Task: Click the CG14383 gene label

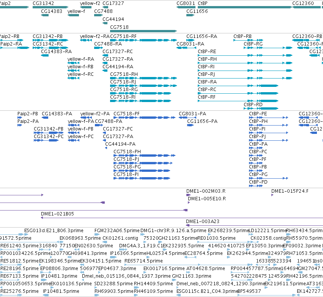Action: (52, 11)
